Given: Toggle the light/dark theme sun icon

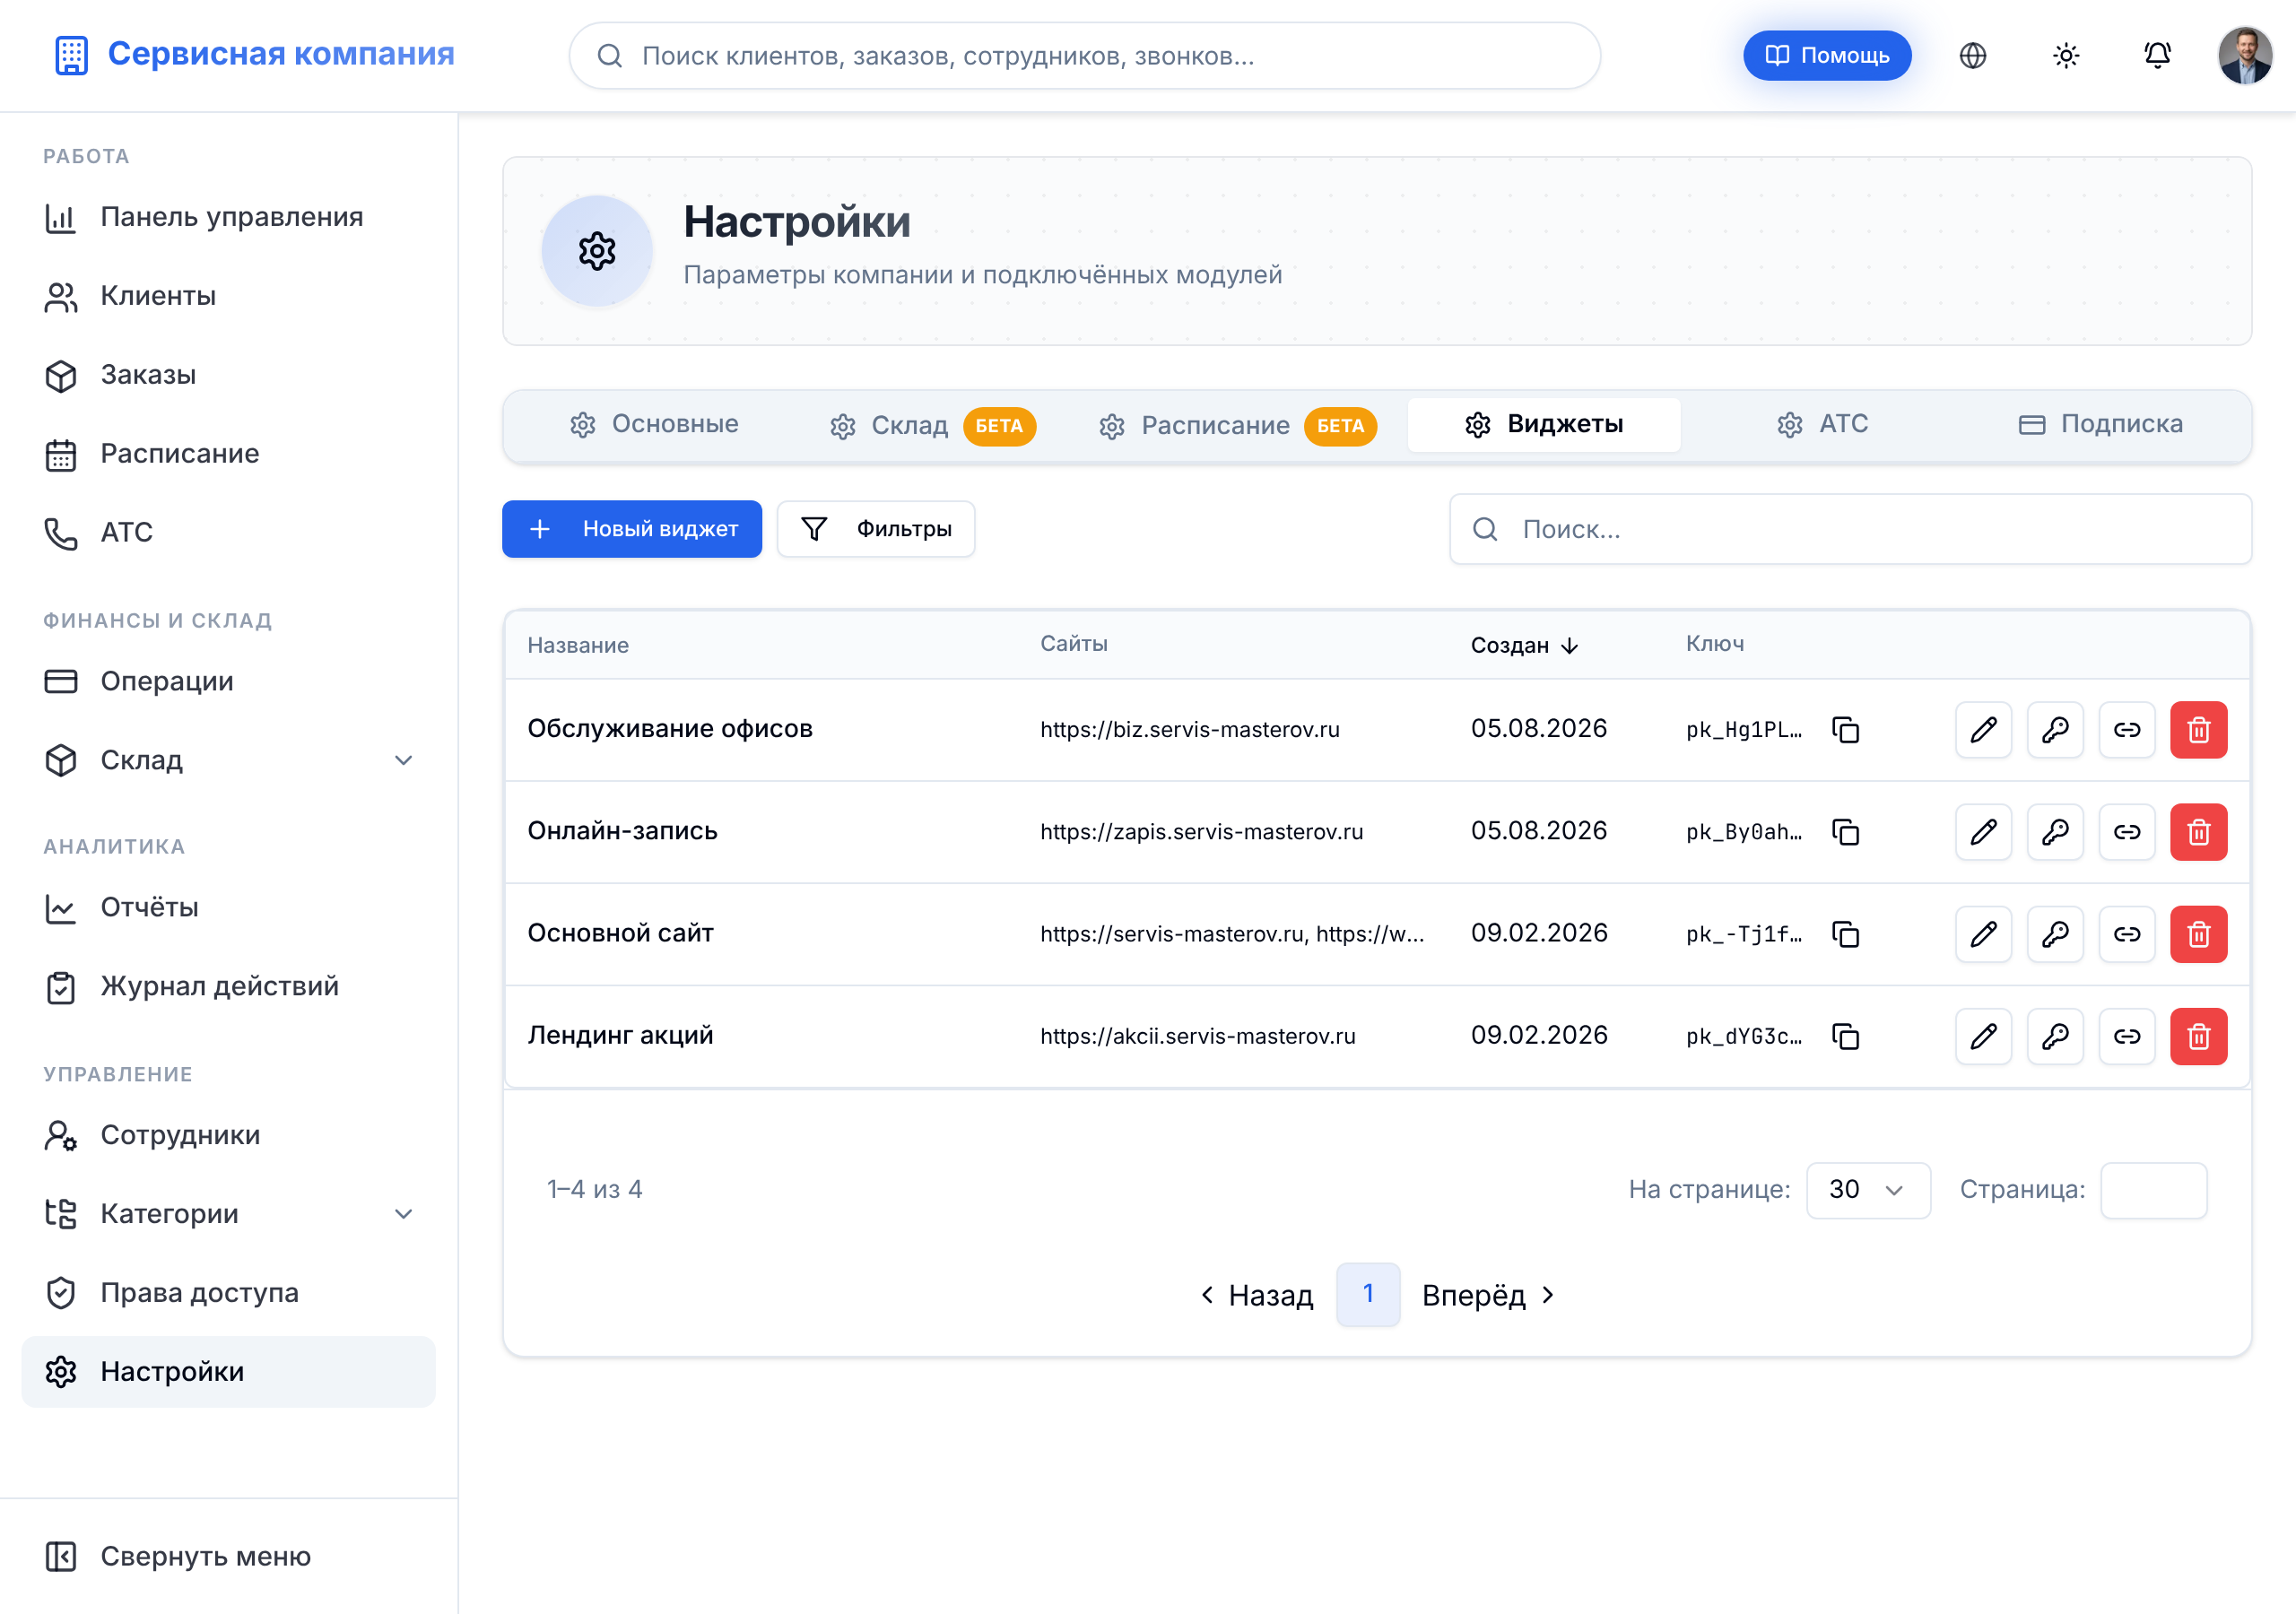Looking at the screenshot, I should 2066,55.
